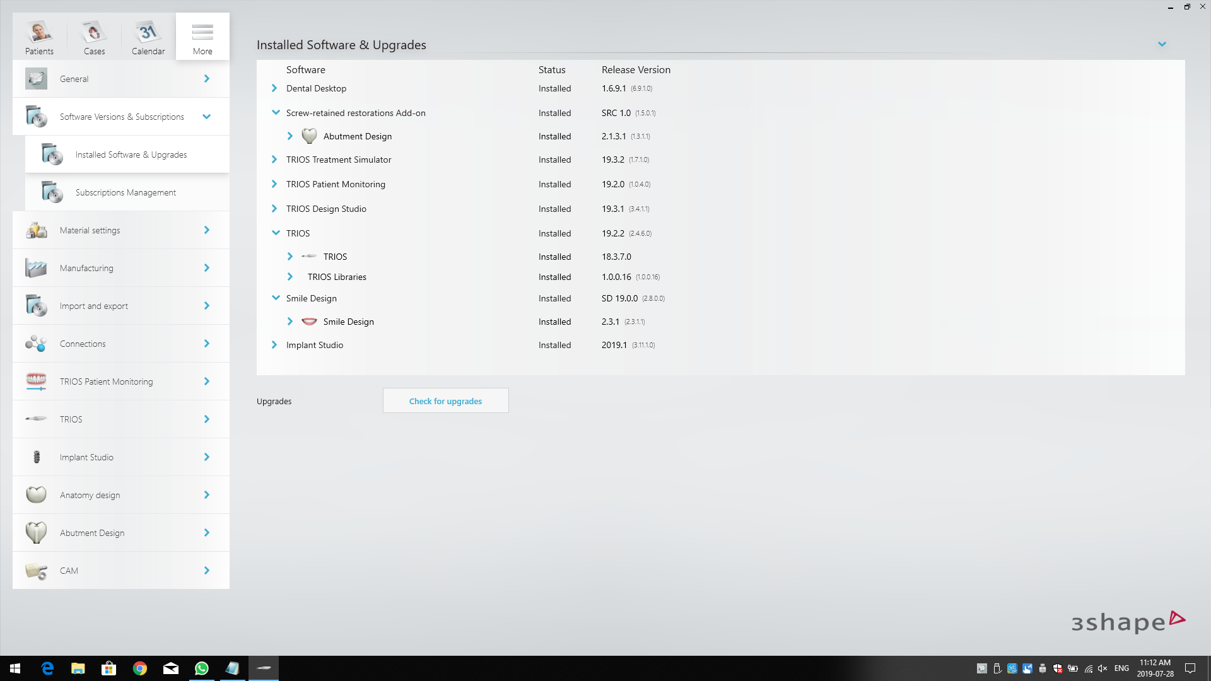Open Software Versions & Subscriptions
Viewport: 1211px width, 681px height.
coord(121,116)
